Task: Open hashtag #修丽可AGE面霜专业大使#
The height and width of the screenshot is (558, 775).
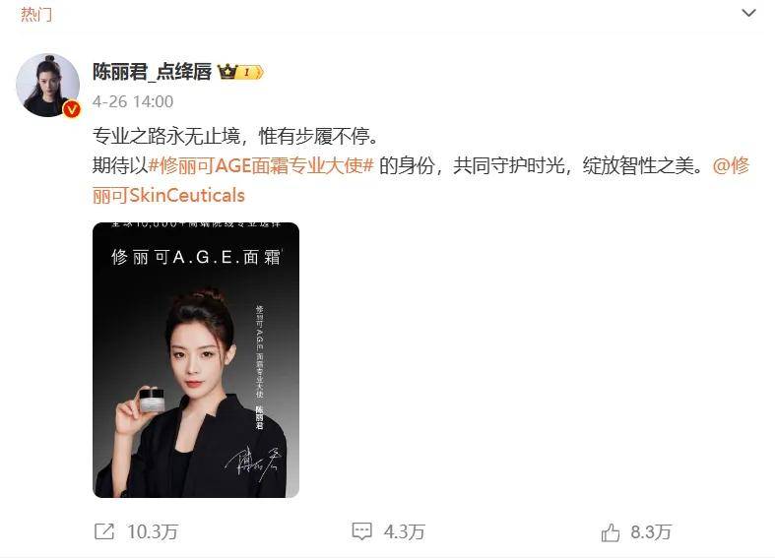Action: (261, 166)
